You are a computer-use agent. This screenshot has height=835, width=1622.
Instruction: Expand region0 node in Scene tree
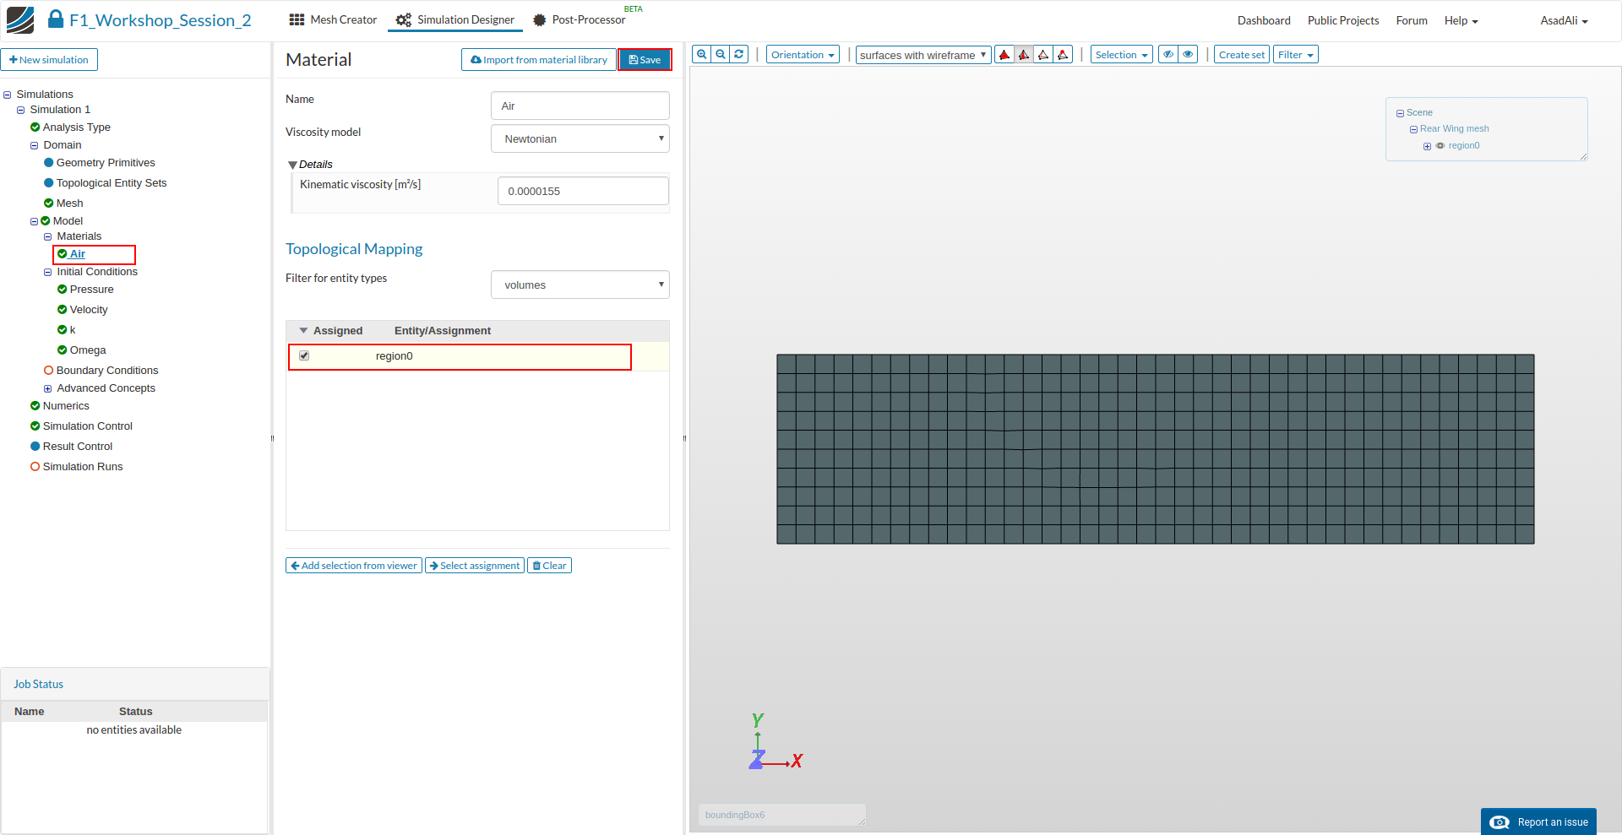click(1428, 146)
